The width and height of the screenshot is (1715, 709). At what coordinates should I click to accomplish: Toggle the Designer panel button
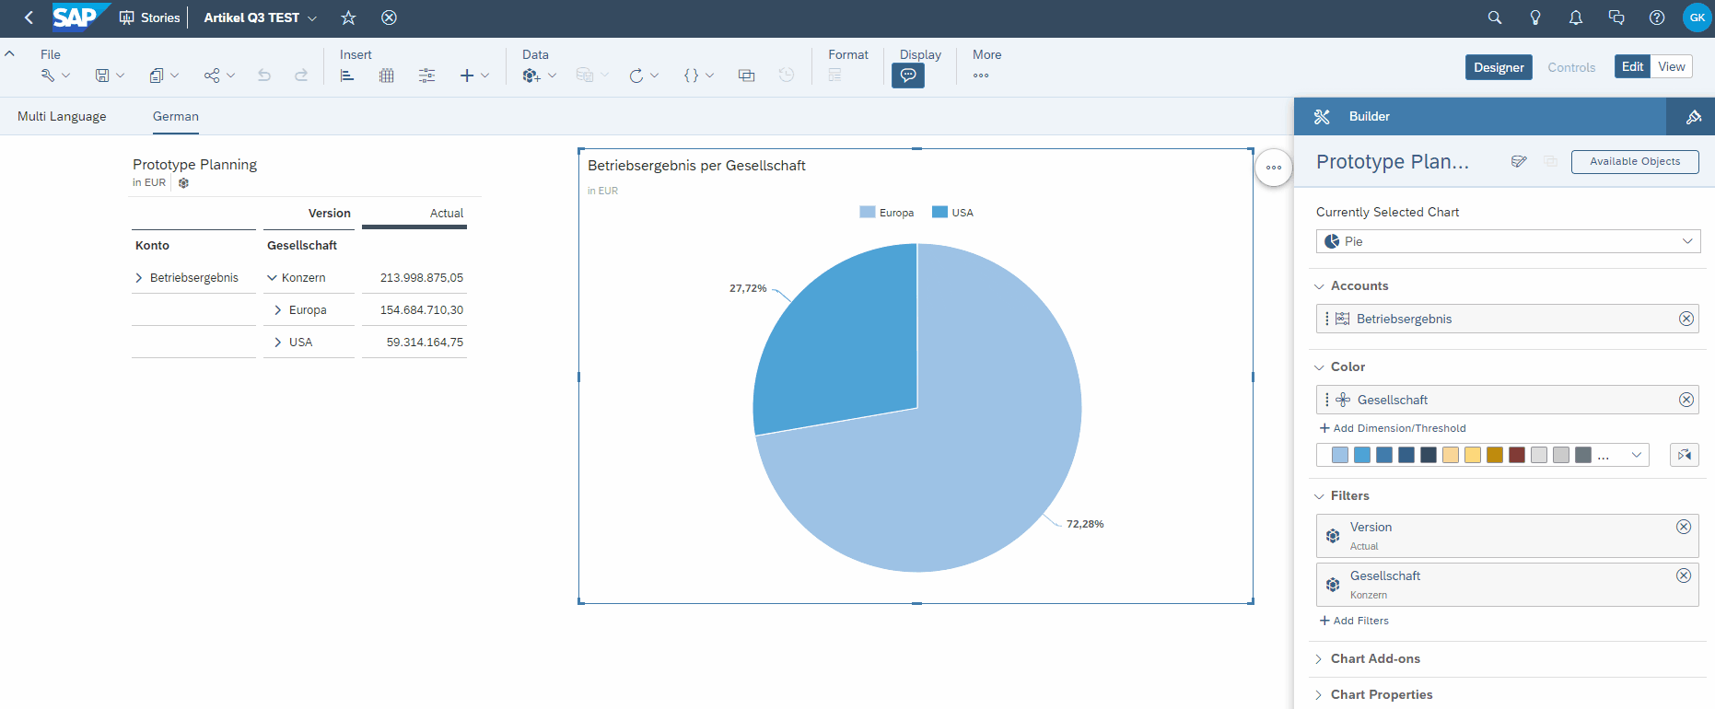(1498, 67)
